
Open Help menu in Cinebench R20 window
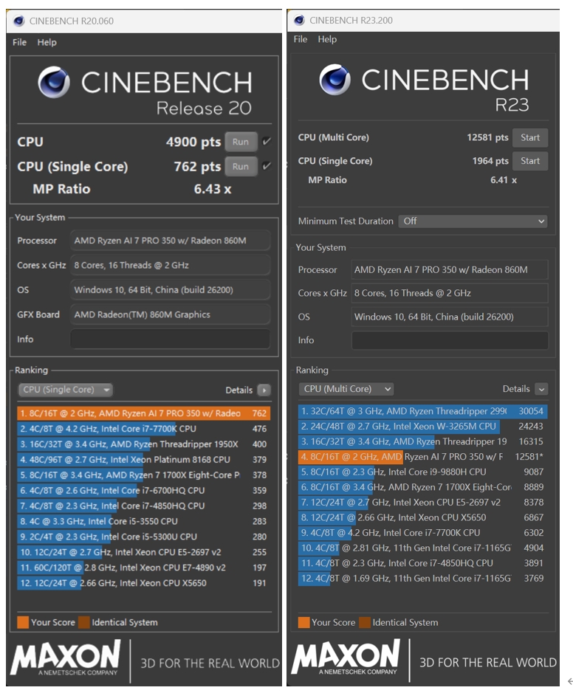pos(47,42)
